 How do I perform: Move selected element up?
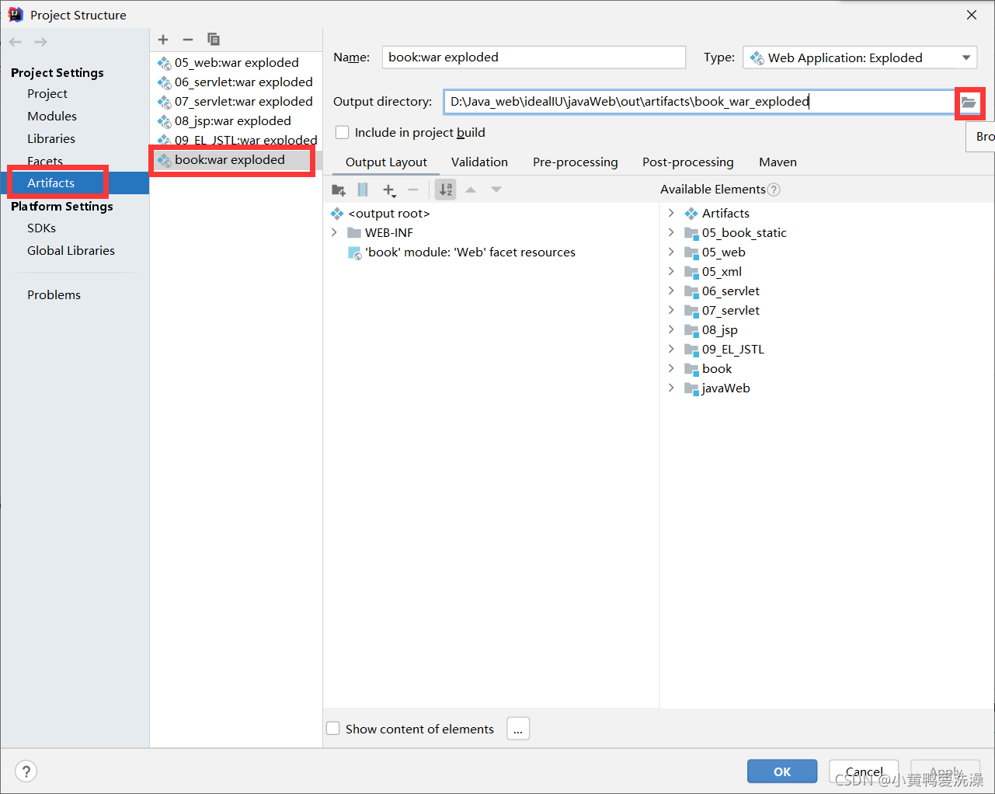pyautogui.click(x=471, y=190)
